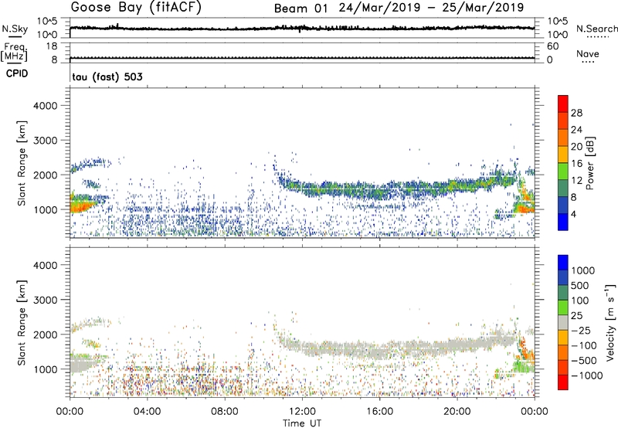Click the power panel 'Slant Range [km]' label

point(22,163)
